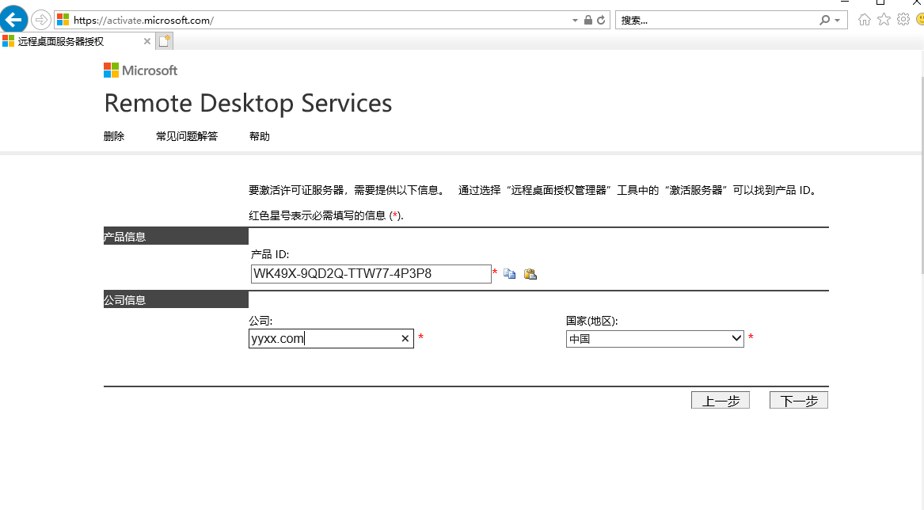The width and height of the screenshot is (924, 510).
Task: Click the 公司 input field
Action: tap(331, 338)
